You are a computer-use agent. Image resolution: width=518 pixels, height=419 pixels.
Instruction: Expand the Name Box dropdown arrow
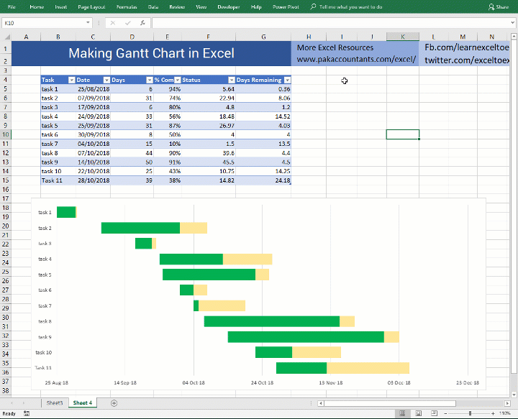pyautogui.click(x=88, y=23)
